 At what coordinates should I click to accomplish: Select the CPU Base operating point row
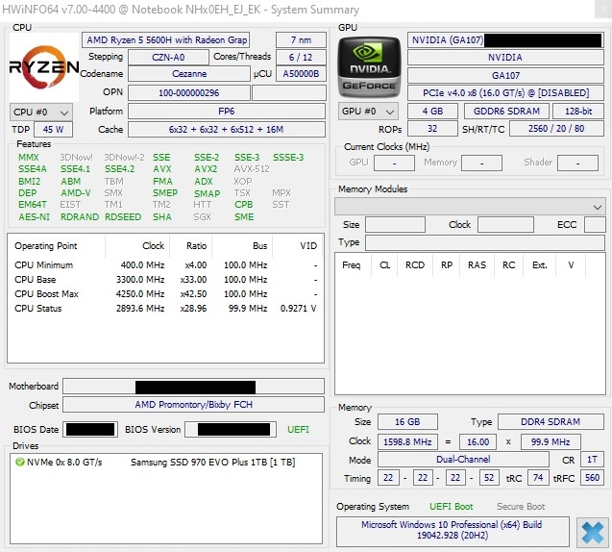[165, 279]
